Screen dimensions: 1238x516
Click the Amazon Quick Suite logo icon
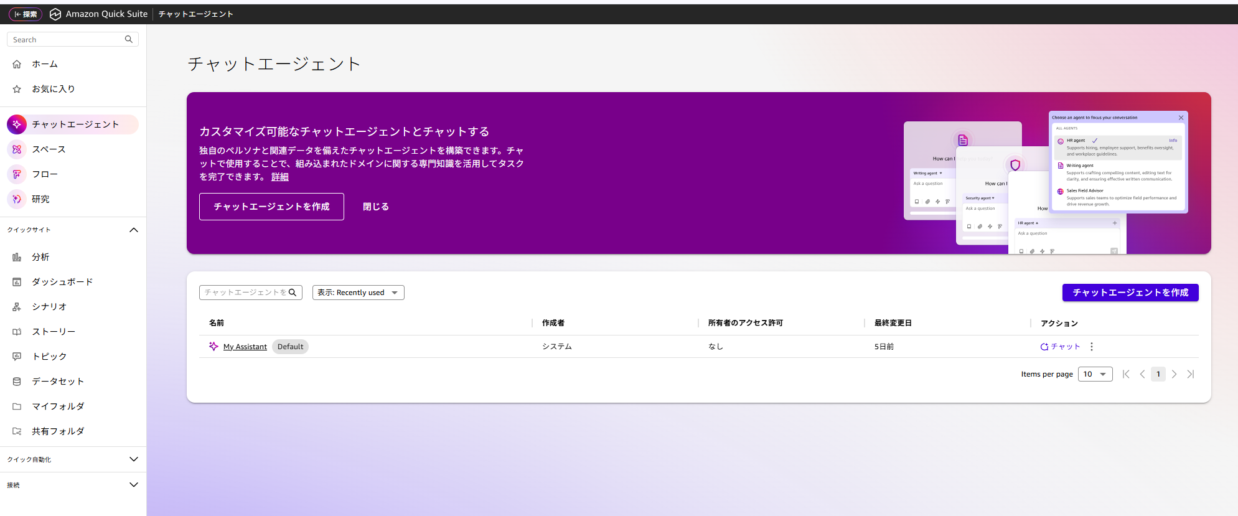click(55, 14)
